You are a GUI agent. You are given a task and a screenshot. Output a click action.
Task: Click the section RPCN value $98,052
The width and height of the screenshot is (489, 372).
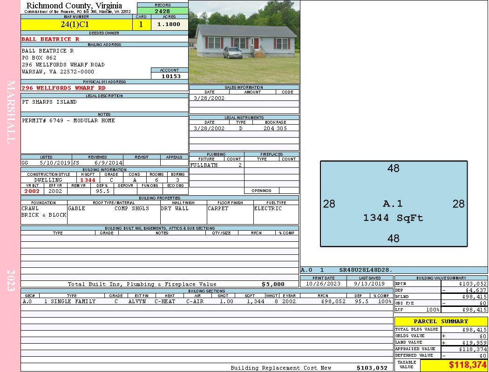(333, 301)
